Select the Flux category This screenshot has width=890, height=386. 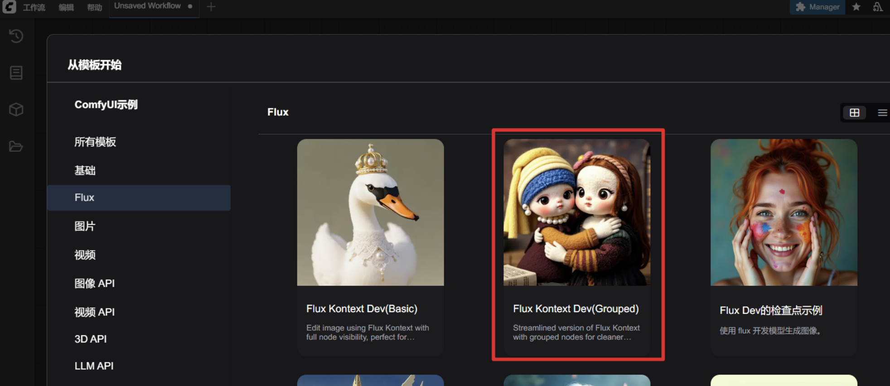pos(139,198)
